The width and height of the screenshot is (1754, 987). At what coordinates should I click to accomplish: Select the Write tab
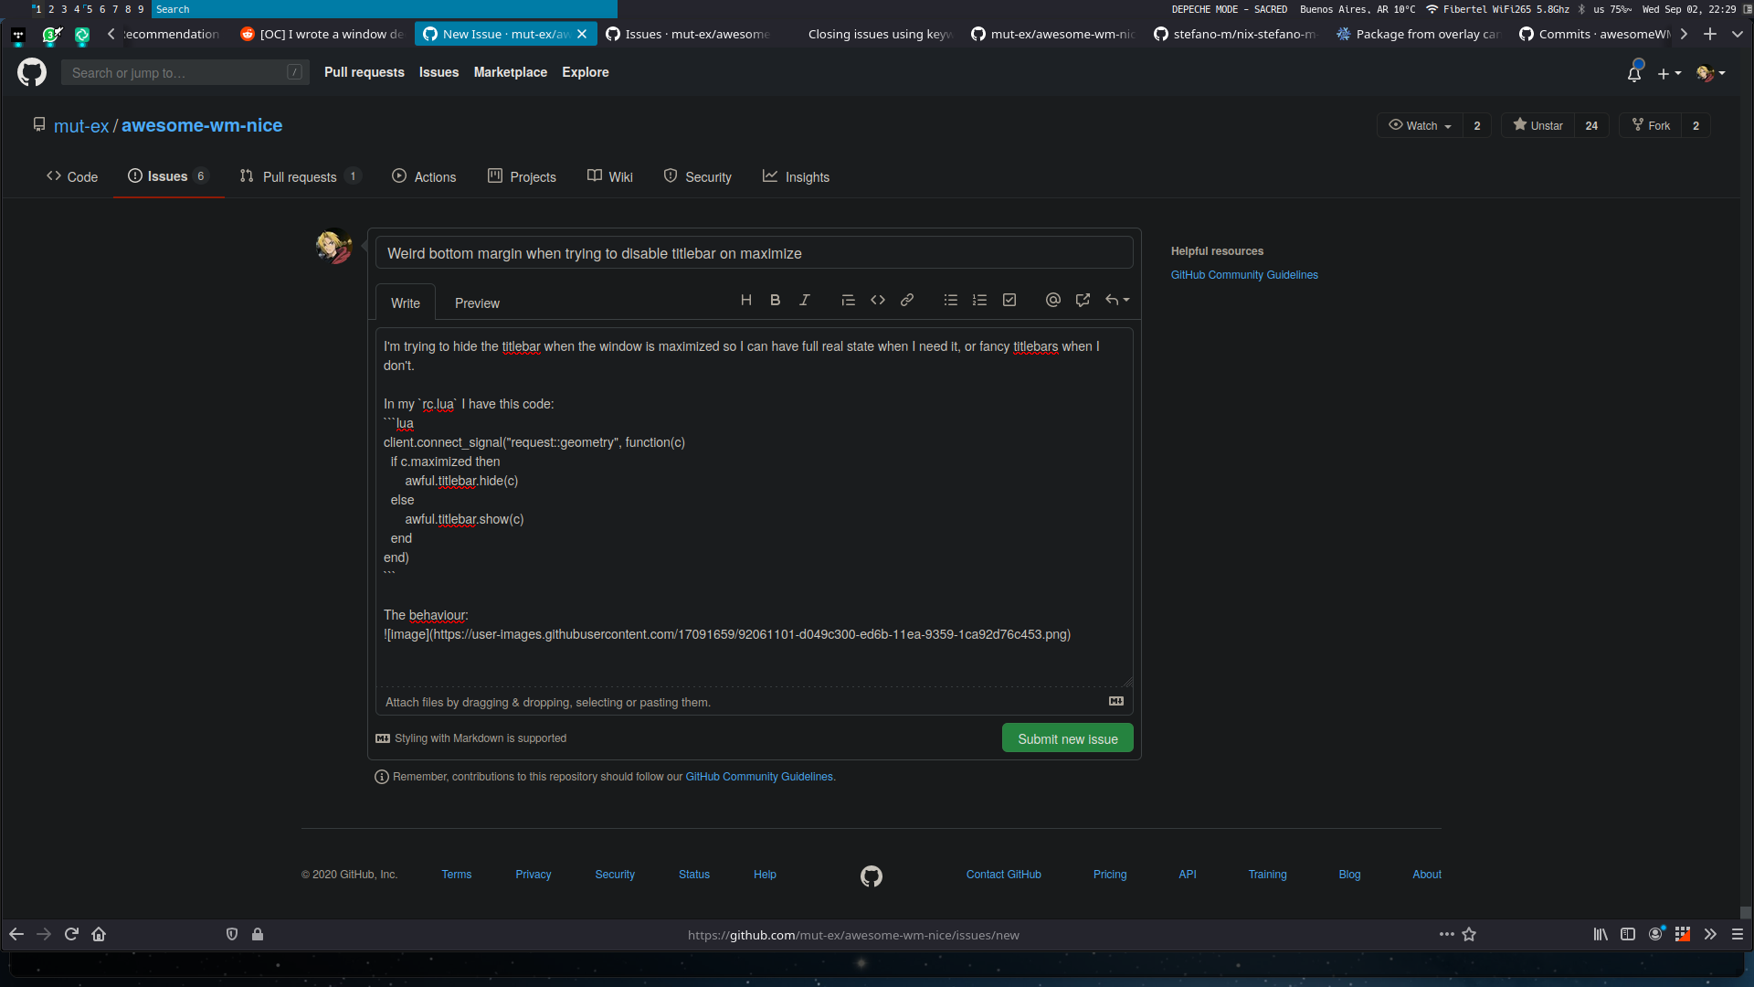pyautogui.click(x=406, y=303)
